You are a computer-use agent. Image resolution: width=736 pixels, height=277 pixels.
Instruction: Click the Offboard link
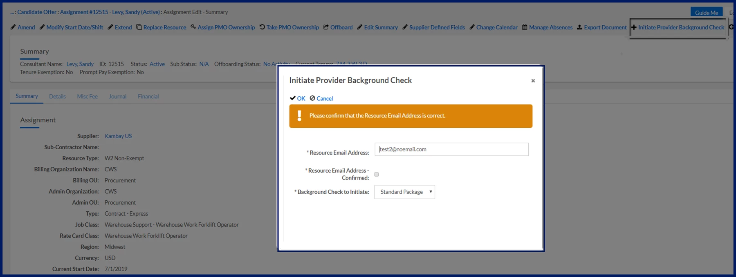341,27
